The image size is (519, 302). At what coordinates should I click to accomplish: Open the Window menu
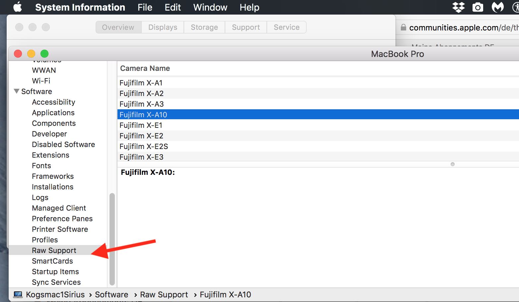click(210, 7)
